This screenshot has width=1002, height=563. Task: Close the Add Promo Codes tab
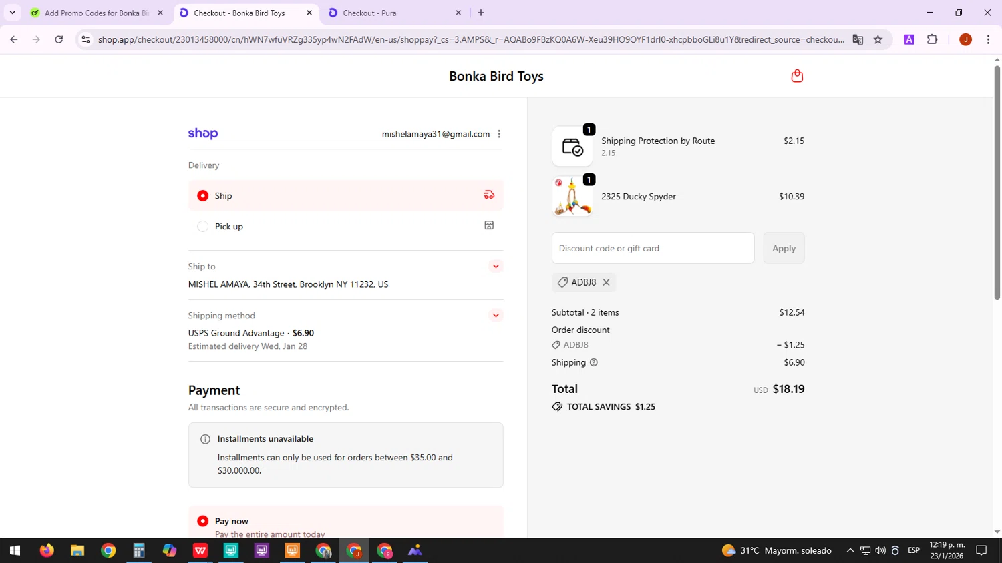(160, 13)
